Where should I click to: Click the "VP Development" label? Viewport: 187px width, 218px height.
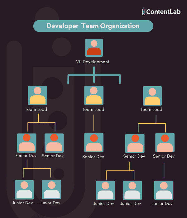(x=93, y=62)
